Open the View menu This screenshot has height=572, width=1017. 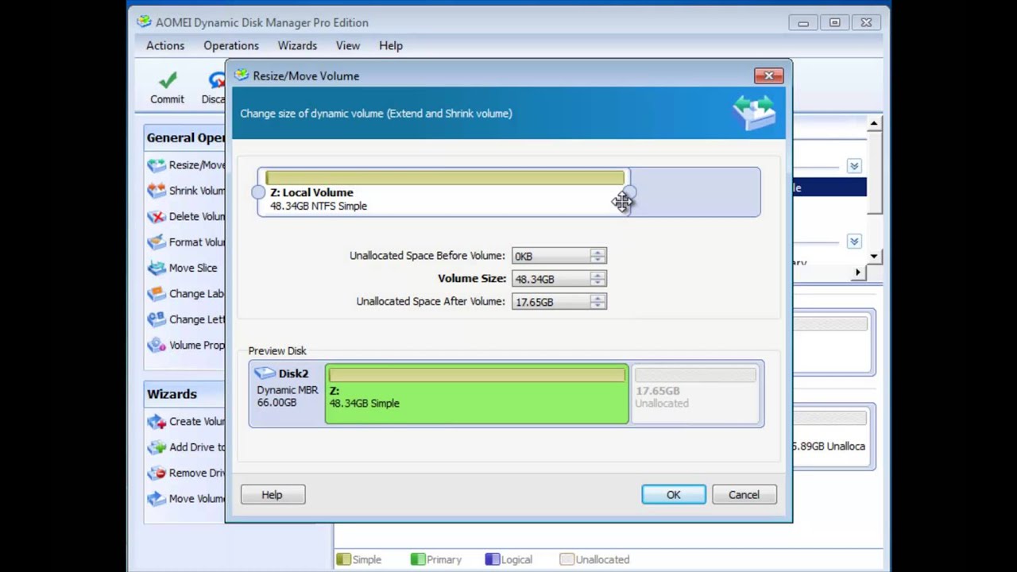point(348,45)
